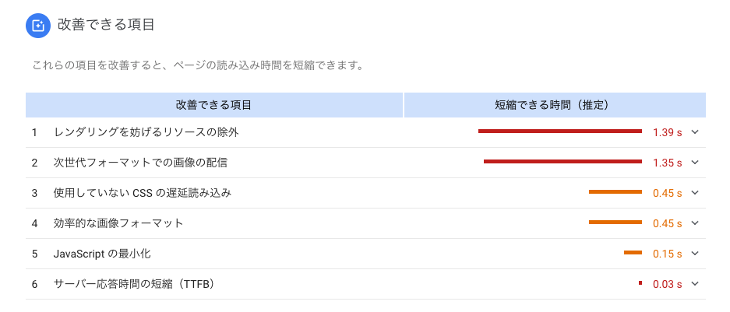The image size is (730, 312).
Task: Expand the レンダリングを妨げるリソースの除外 chevron
Action: click(695, 132)
